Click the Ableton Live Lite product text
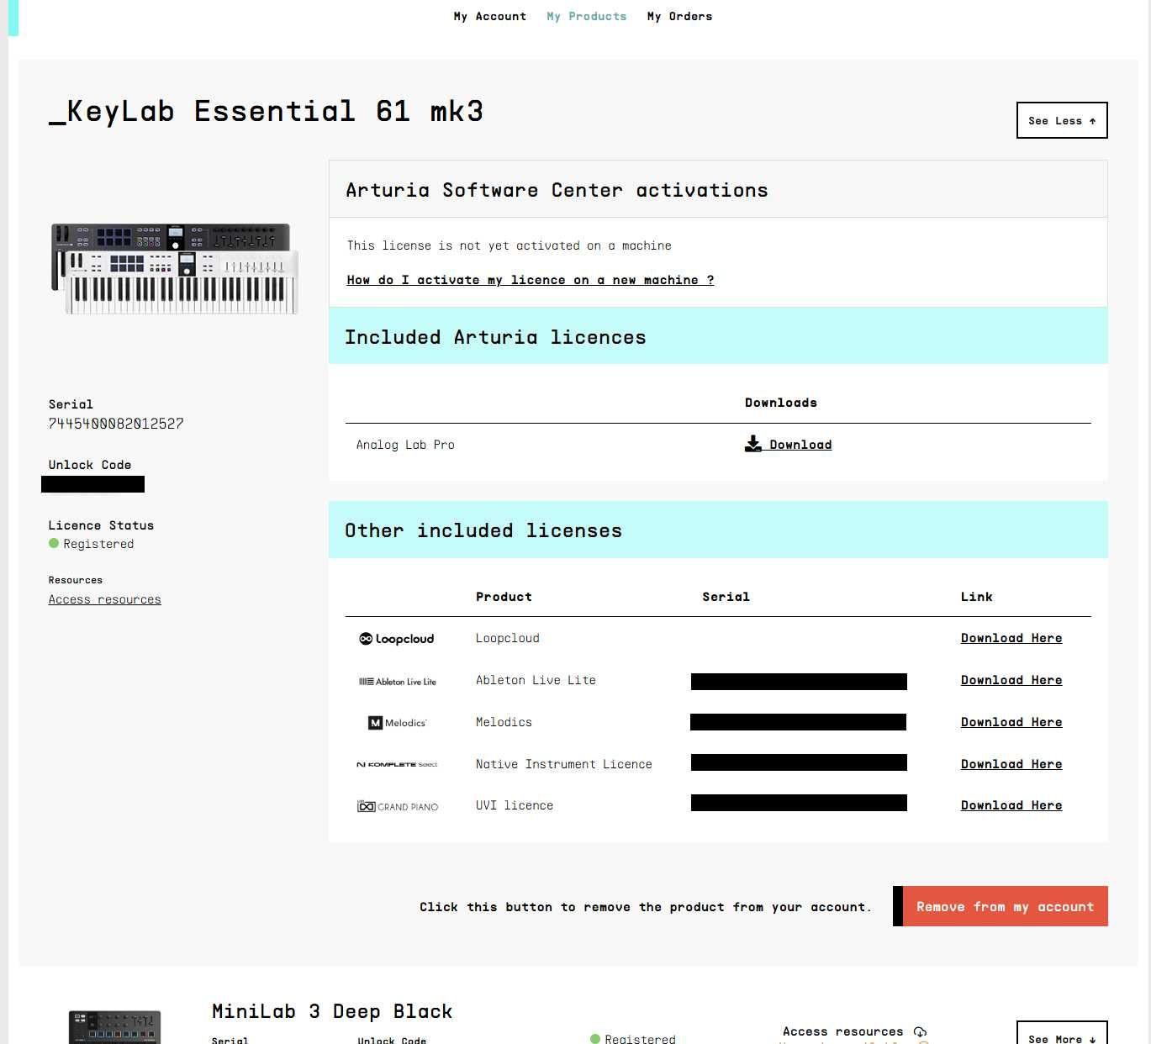The width and height of the screenshot is (1151, 1044). pos(536,680)
